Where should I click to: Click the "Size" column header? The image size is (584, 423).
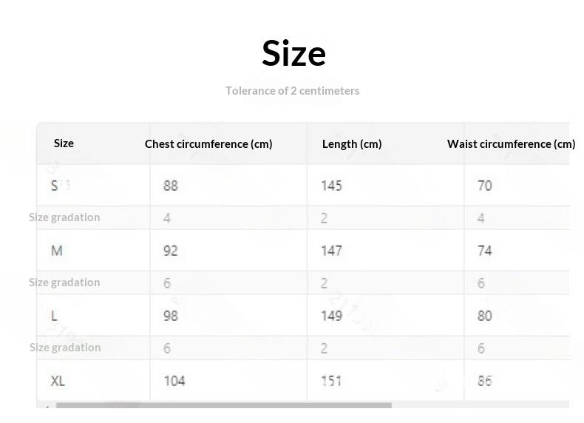(64, 143)
